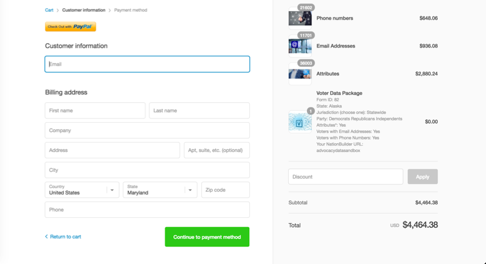
Task: Click 'Jurisdiction (choose one): Statewide' line
Action: (x=351, y=112)
